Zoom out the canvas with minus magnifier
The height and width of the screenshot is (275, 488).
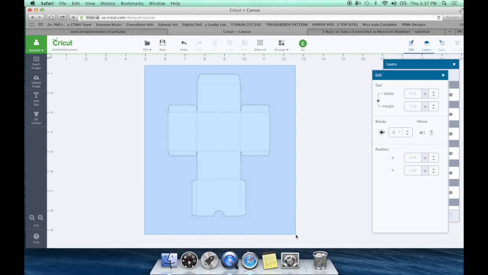coord(32,218)
